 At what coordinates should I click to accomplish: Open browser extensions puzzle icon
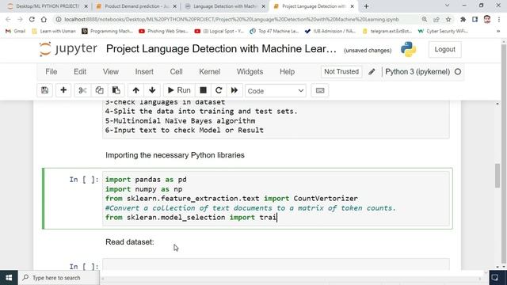click(463, 19)
